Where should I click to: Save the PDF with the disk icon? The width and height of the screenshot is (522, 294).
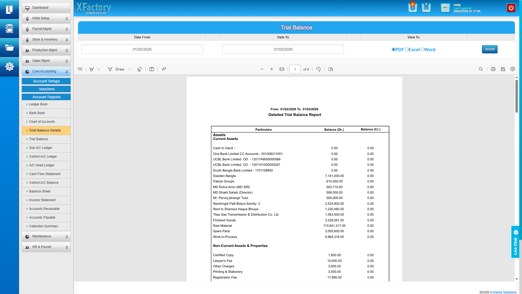[x=503, y=69]
